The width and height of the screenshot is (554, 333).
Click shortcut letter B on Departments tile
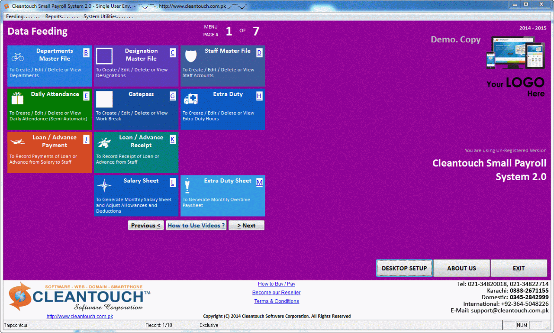pos(86,53)
